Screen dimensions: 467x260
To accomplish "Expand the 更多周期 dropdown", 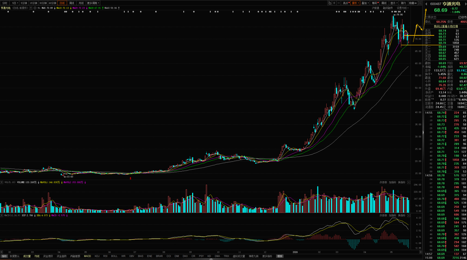I will (93, 3).
